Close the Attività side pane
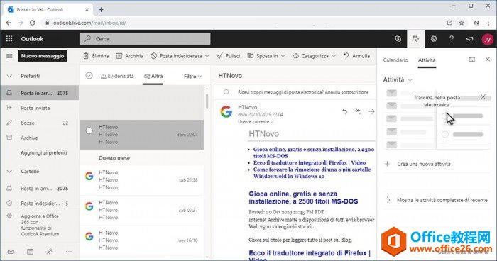Viewport: 497px width, 261px height. [x=488, y=60]
